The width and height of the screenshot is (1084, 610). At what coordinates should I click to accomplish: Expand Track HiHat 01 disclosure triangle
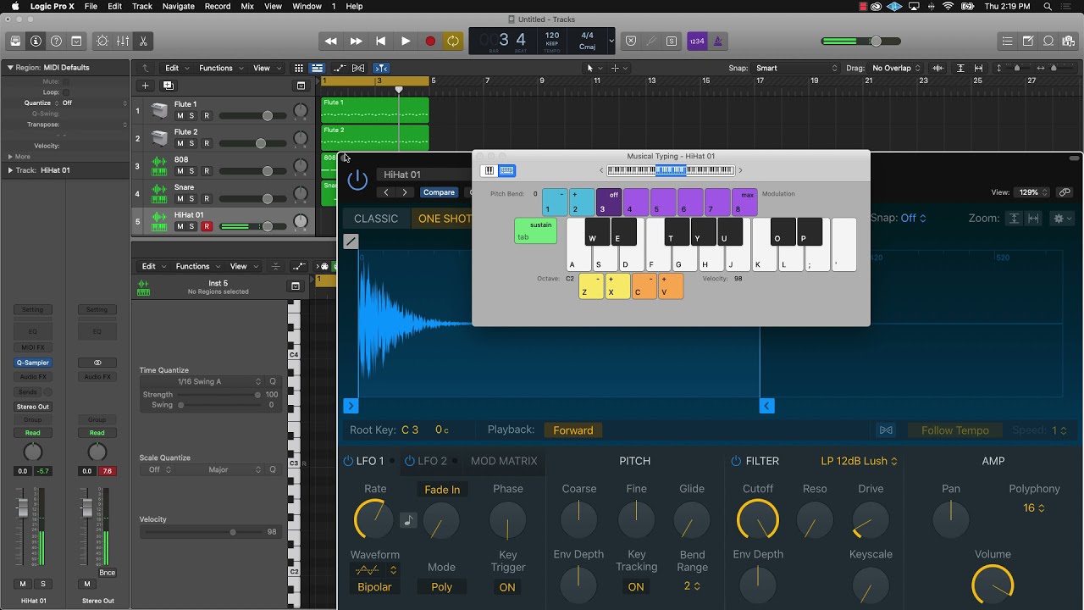11,170
